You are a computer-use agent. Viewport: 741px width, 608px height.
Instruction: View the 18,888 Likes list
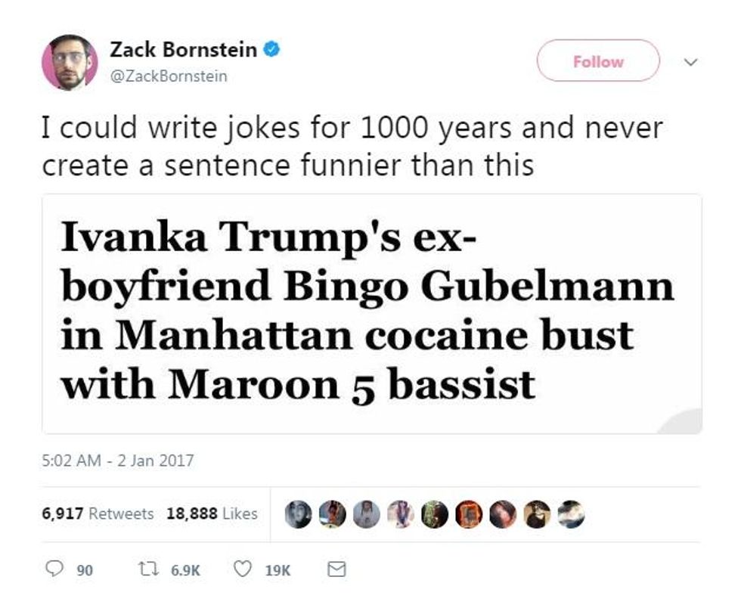pyautogui.click(x=212, y=513)
